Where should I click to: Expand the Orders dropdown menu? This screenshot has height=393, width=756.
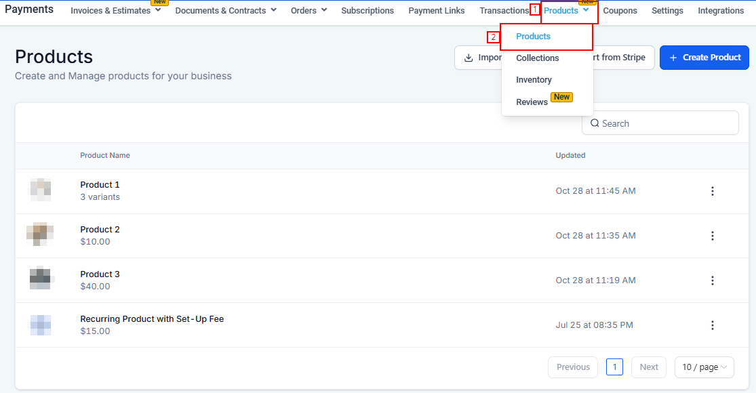(324, 10)
